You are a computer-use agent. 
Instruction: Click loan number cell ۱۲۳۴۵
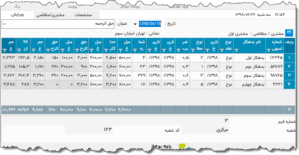[275, 58]
